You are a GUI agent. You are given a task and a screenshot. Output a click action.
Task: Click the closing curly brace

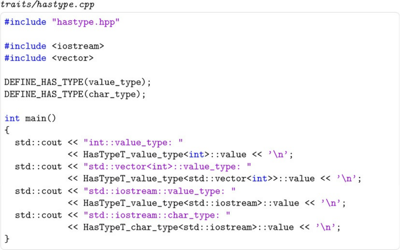coord(7,239)
